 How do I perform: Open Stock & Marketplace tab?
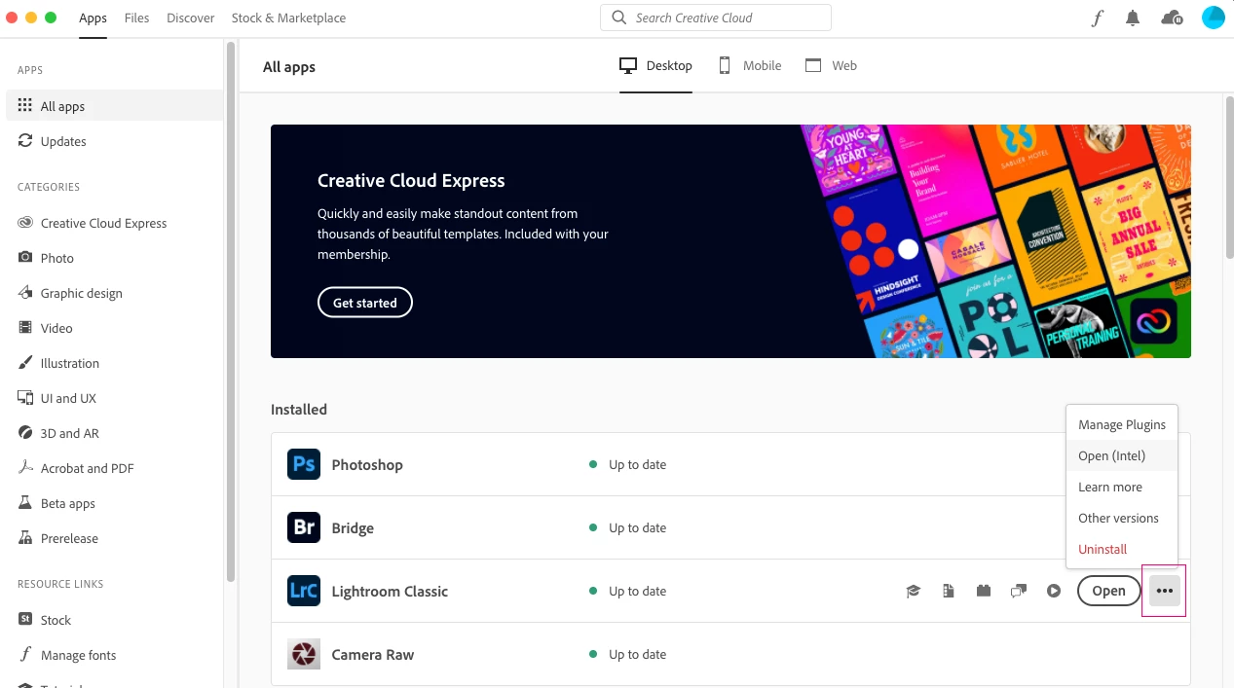288,18
